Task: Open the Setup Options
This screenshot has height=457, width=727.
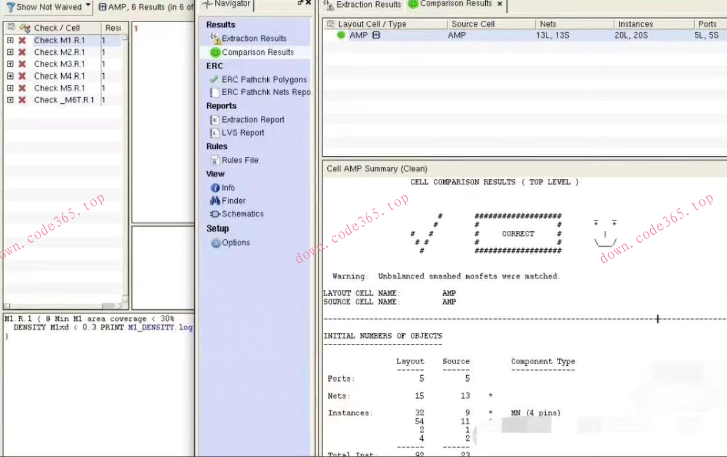Action: (235, 243)
